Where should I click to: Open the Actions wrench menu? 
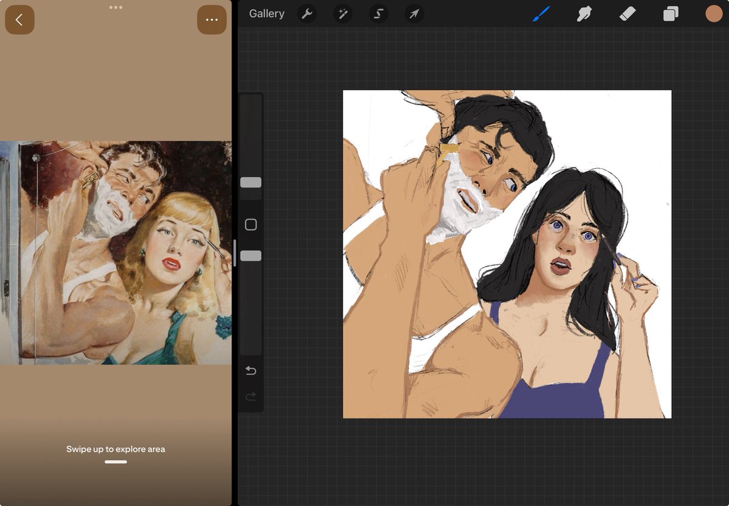[x=307, y=14]
